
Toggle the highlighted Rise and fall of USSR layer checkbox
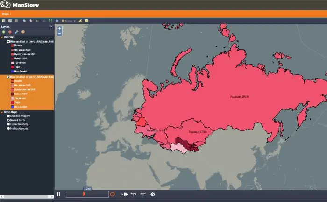point(8,77)
